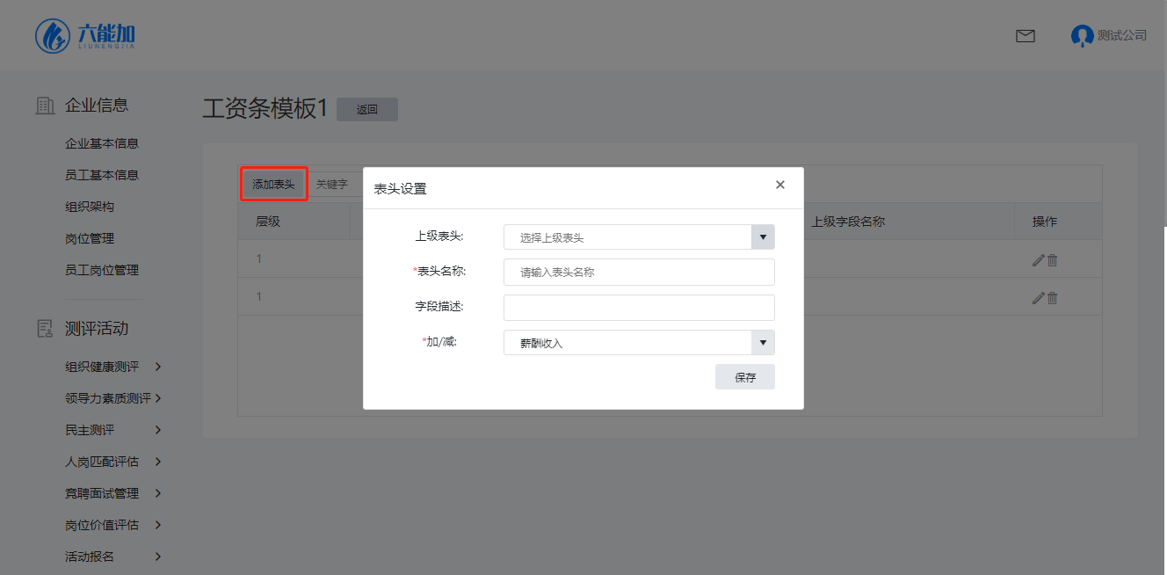This screenshot has height=575, width=1167.
Task: Click the 添加表头 button
Action: [x=273, y=185]
